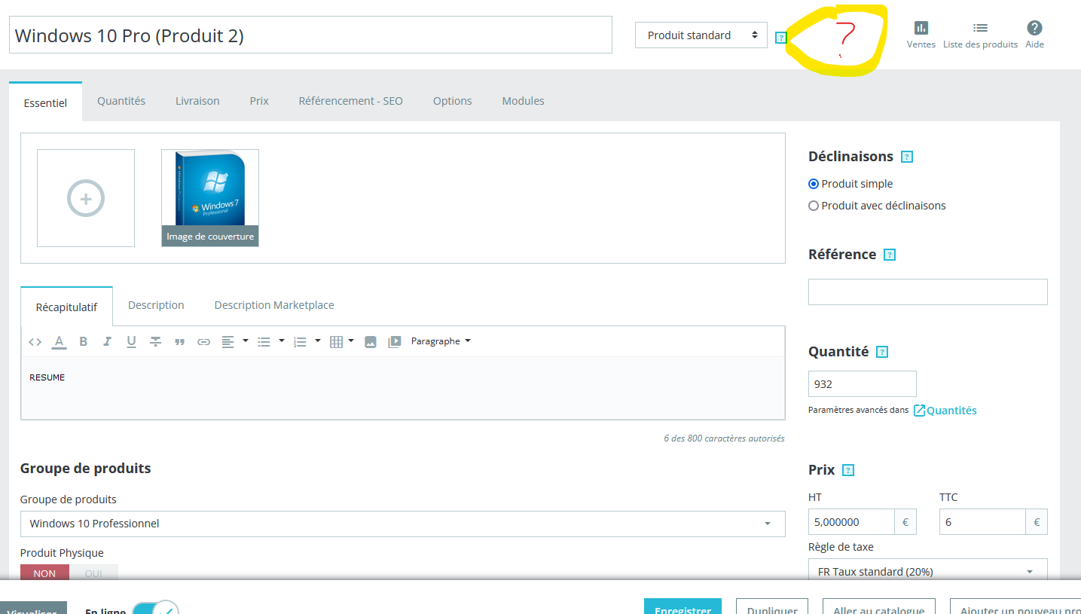The width and height of the screenshot is (1081, 614).
Task: Click the help icon next to Quantité
Action: [882, 352]
